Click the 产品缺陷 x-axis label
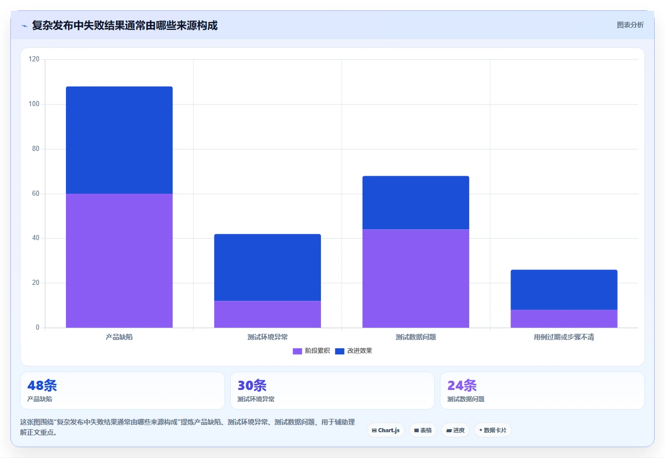Viewport: 665px width, 458px height. click(x=119, y=337)
